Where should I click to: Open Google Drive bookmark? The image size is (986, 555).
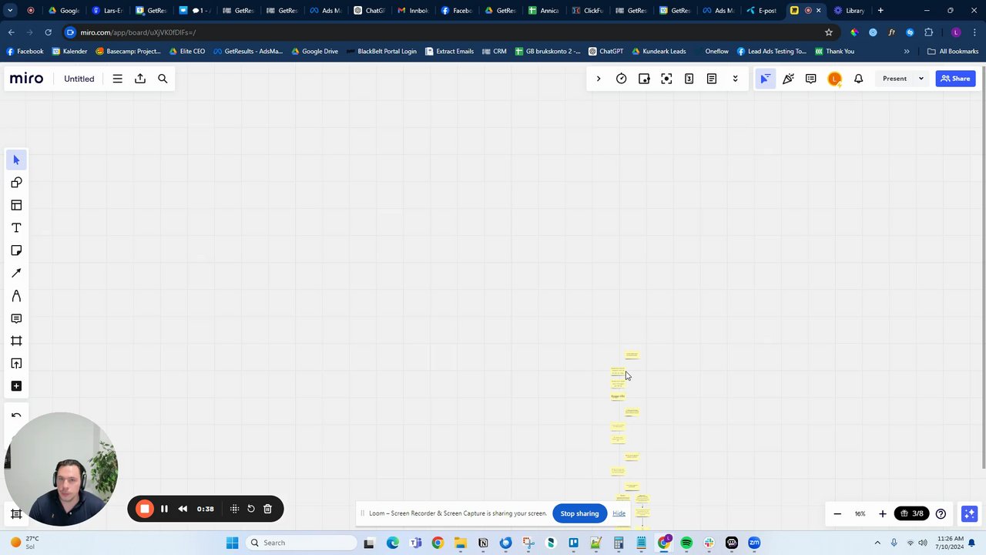click(314, 51)
